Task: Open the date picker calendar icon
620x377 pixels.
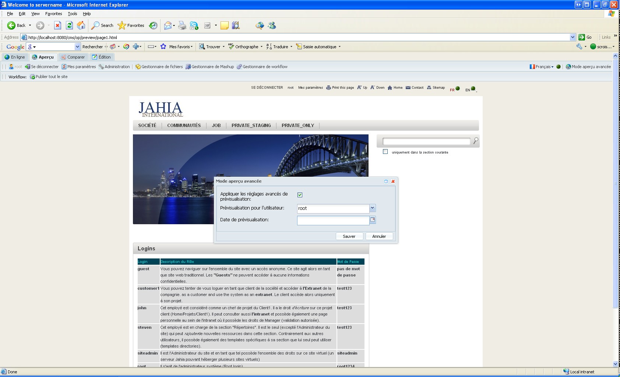Action: [373, 220]
